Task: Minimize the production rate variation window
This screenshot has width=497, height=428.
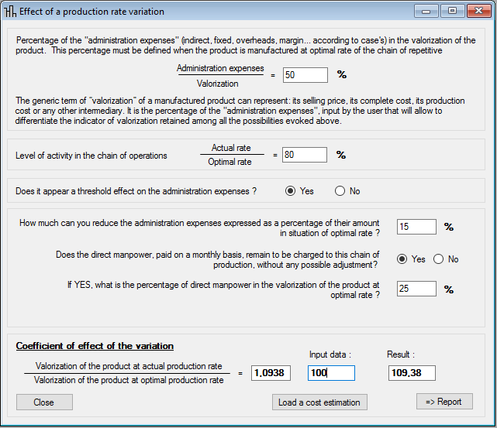Action: pos(426,11)
